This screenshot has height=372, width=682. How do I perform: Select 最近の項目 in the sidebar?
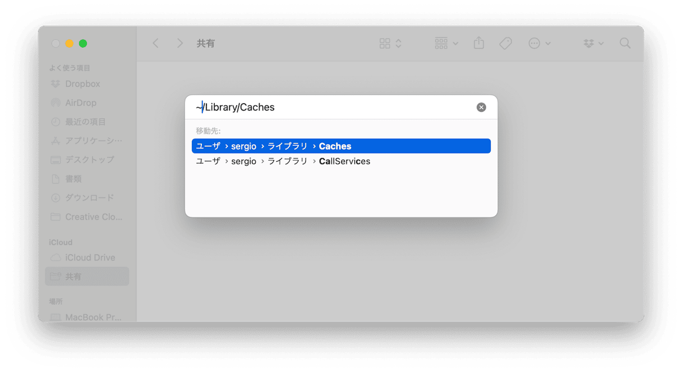point(85,122)
